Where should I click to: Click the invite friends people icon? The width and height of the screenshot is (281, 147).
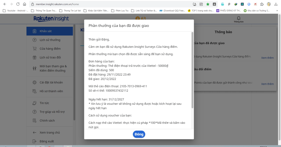pyautogui.click(x=35, y=68)
